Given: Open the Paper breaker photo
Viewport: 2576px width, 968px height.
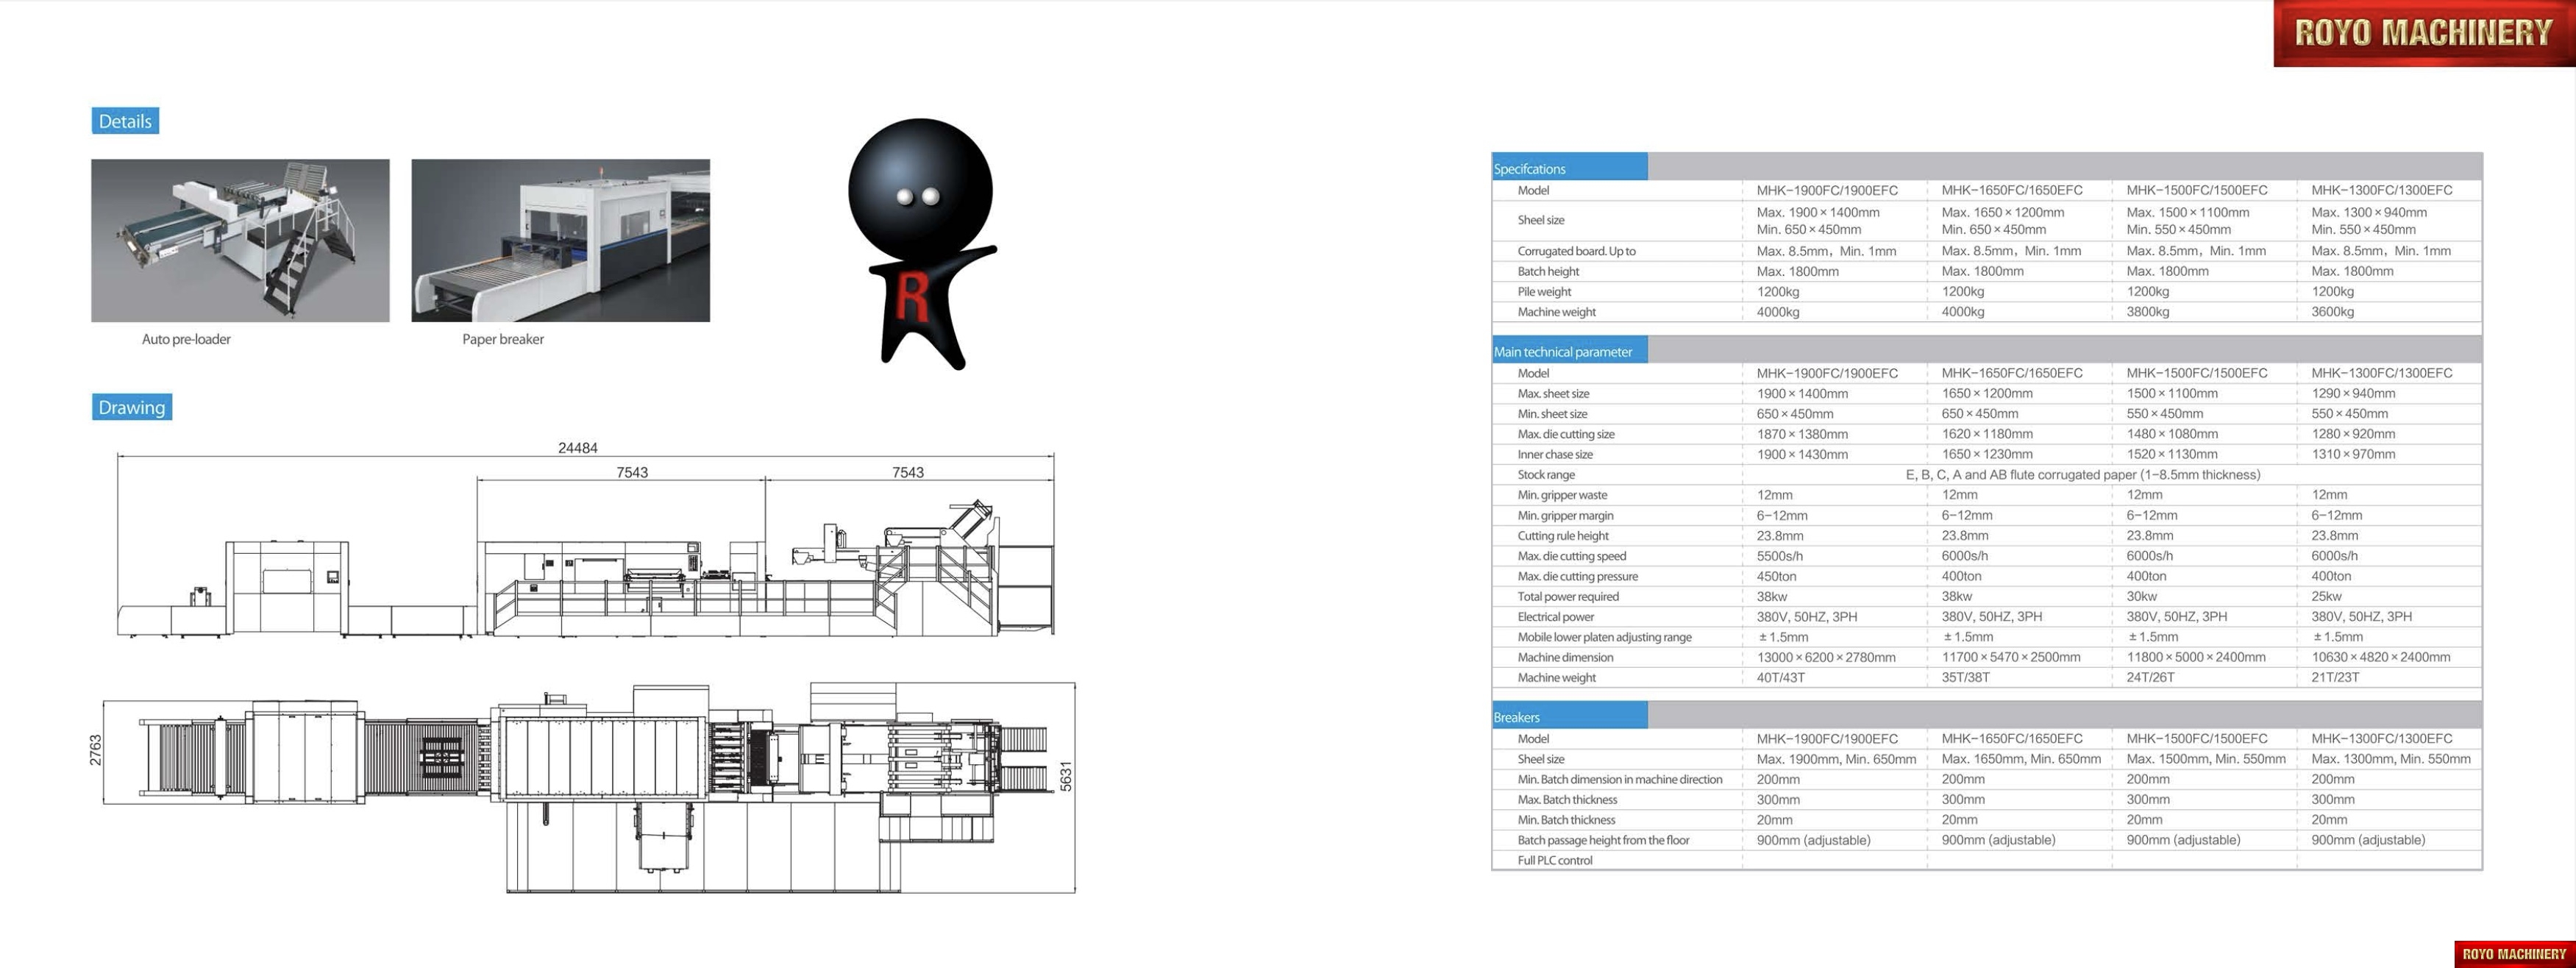Looking at the screenshot, I should pos(560,240).
